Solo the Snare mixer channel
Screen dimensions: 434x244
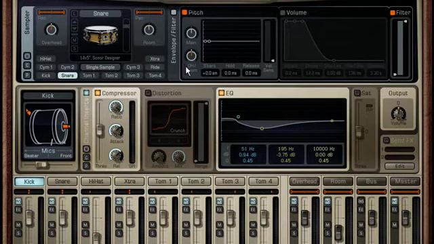click(x=52, y=233)
